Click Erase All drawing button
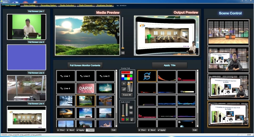This screenshot has height=137, width=254. tap(127, 95)
